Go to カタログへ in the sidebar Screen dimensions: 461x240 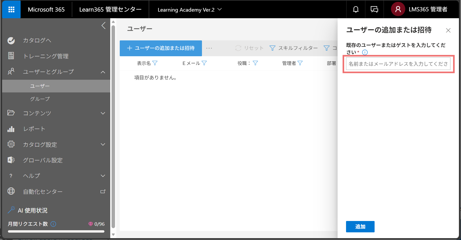[x=37, y=40]
